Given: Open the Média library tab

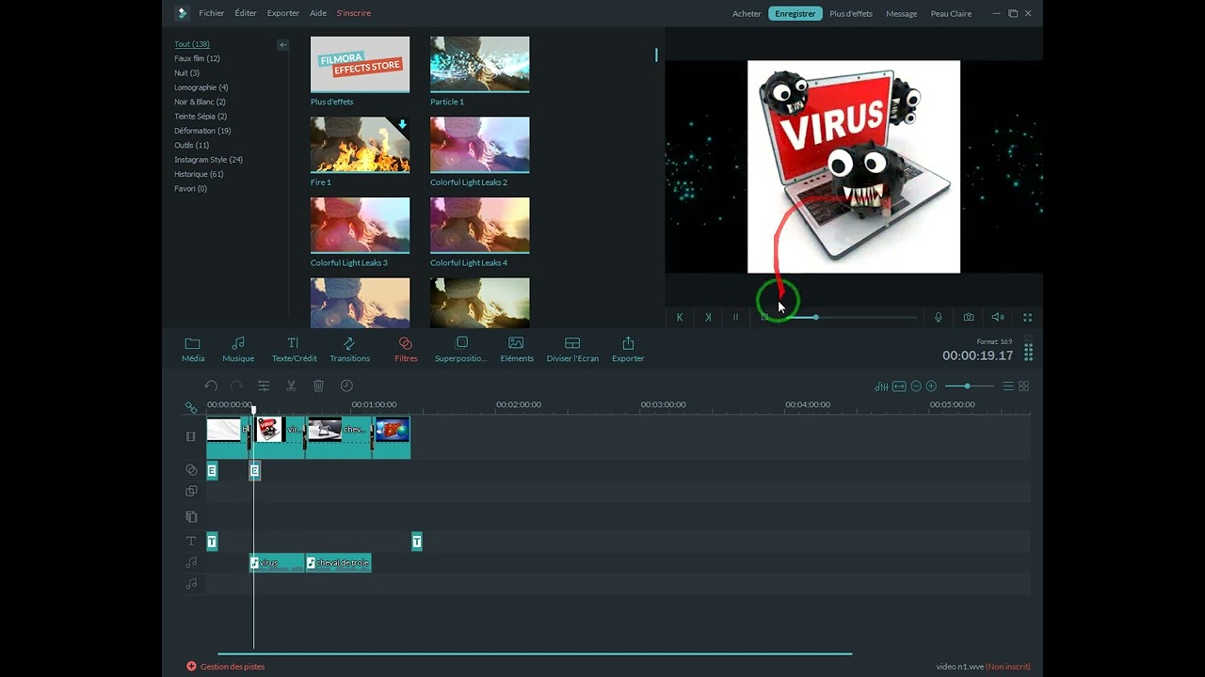Looking at the screenshot, I should 193,349.
